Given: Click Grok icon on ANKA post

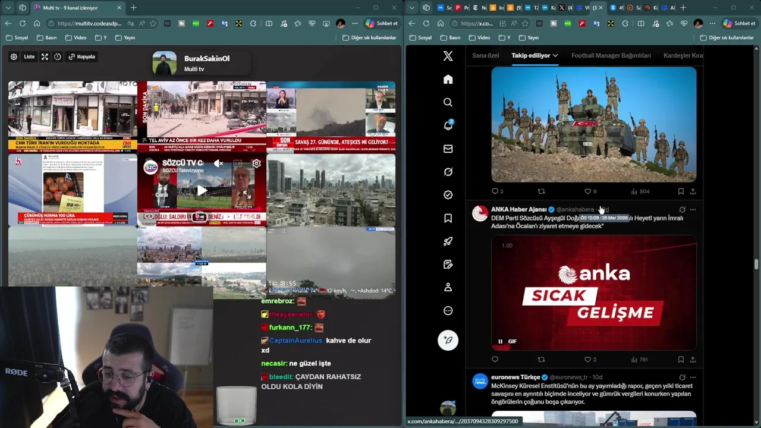Looking at the screenshot, I should pyautogui.click(x=682, y=210).
